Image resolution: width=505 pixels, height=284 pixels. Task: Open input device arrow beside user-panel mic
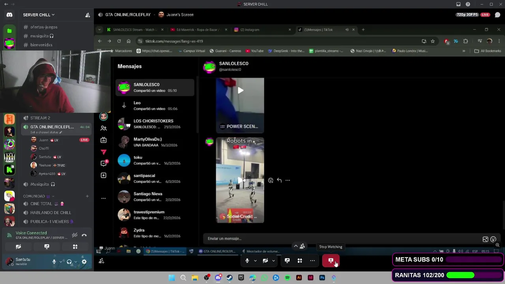click(x=60, y=262)
